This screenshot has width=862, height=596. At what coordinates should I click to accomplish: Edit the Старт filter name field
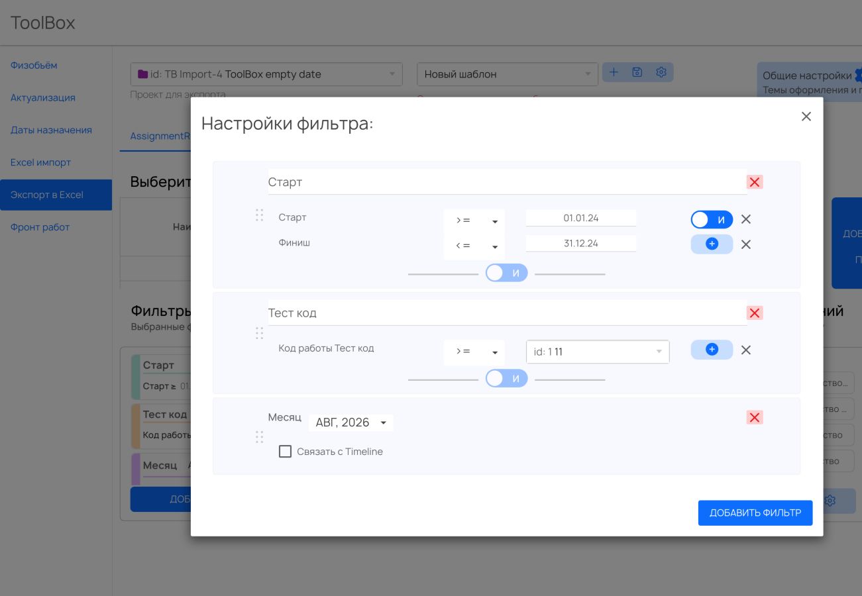click(x=508, y=182)
